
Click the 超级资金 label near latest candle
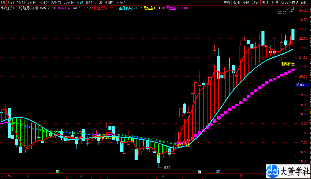tap(288, 64)
